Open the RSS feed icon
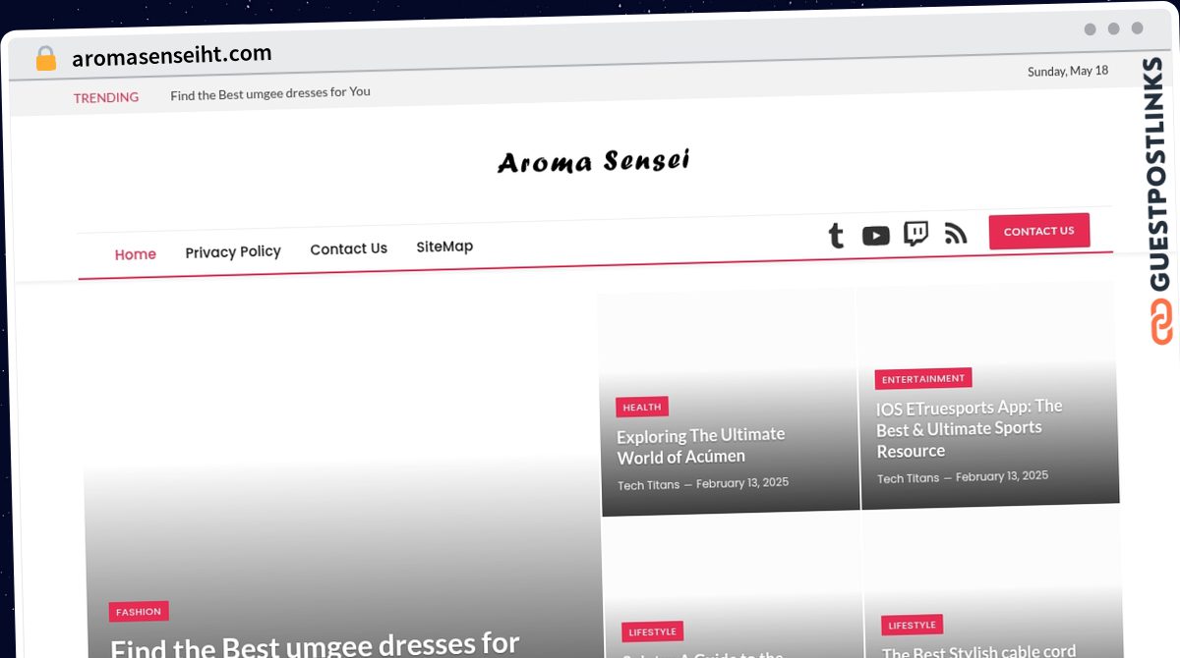This screenshot has height=658, width=1180. [956, 232]
